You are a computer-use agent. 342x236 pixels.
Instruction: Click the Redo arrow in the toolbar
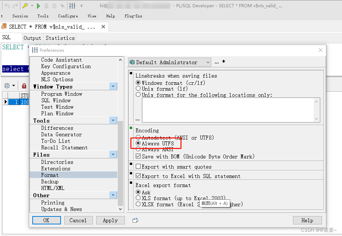coord(15,6)
